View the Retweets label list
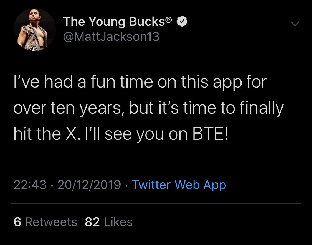Image resolution: width=312 pixels, height=245 pixels. (x=51, y=222)
